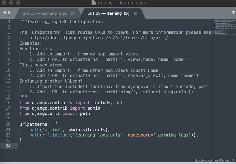Click 'path' import on line 18

tap(85, 113)
